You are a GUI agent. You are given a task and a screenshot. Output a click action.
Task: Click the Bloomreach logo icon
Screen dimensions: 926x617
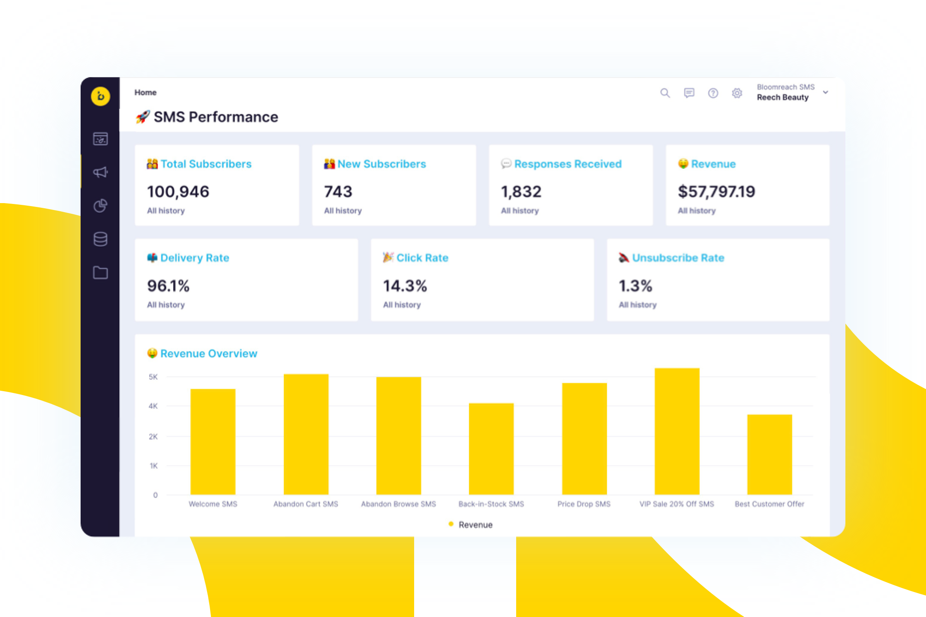100,96
